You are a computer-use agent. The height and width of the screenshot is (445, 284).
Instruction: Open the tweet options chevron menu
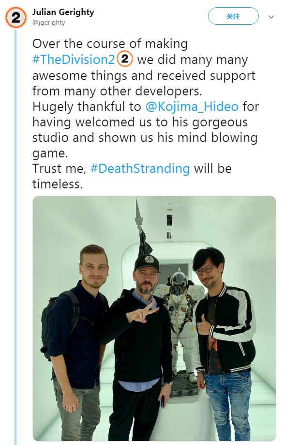(x=271, y=17)
